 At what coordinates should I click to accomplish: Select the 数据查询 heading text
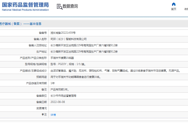click(70, 6)
